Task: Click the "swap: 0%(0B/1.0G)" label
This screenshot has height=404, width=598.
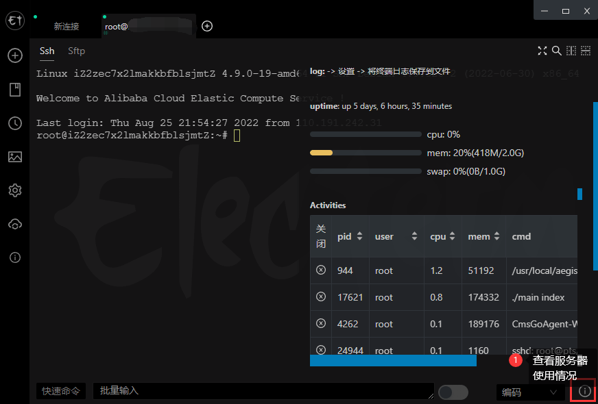Action: 466,172
